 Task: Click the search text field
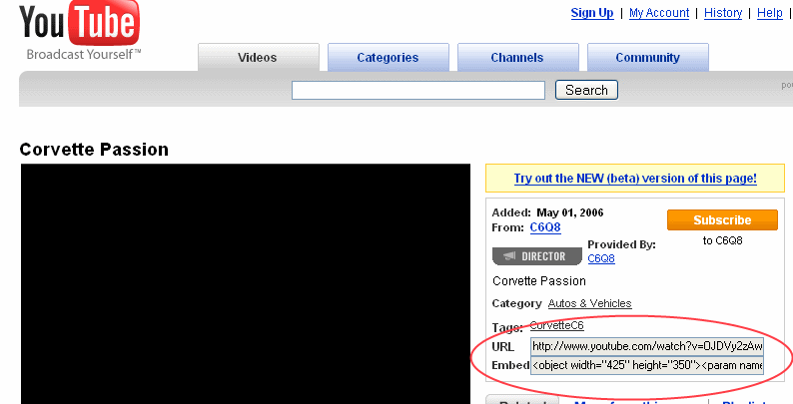(x=418, y=91)
